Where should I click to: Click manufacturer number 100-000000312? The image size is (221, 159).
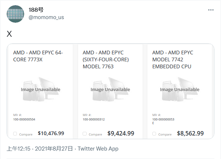(94, 119)
